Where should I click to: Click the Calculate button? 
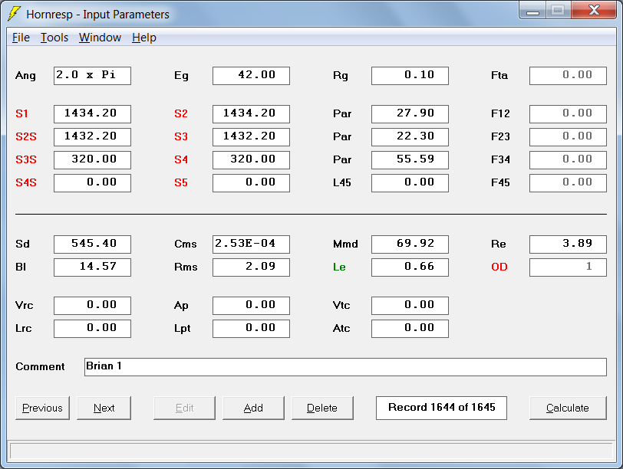tap(568, 408)
